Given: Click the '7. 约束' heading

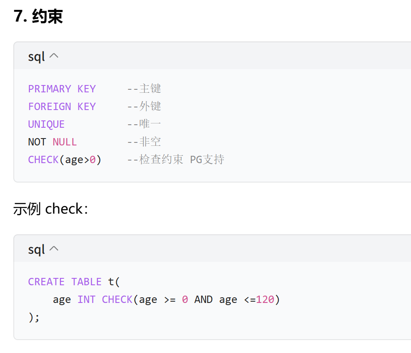Looking at the screenshot, I should (x=38, y=16).
